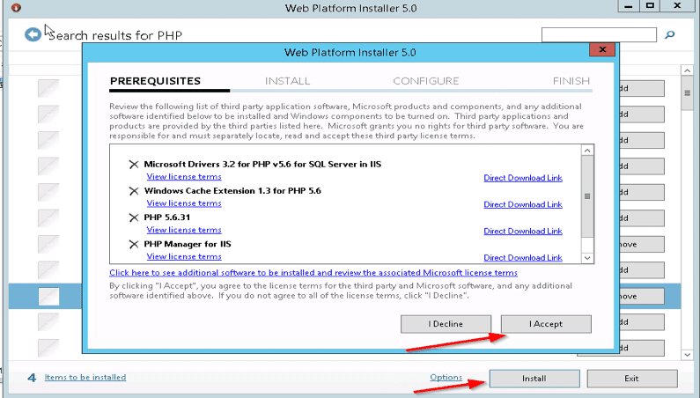The height and width of the screenshot is (398, 700).
Task: Close the Prerequisites dialog with red X
Action: (x=602, y=52)
